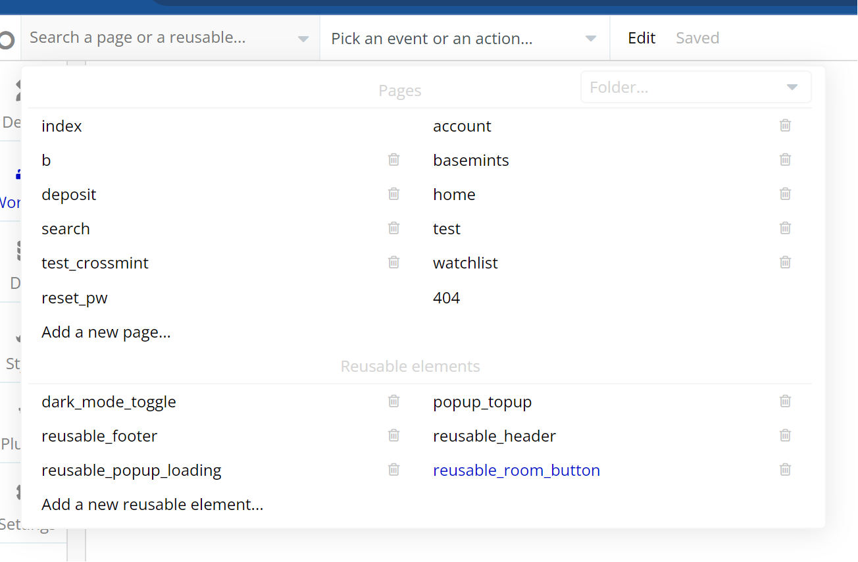This screenshot has height=562, width=858.
Task: Delete the watchlist page via trash icon
Action: pos(785,263)
